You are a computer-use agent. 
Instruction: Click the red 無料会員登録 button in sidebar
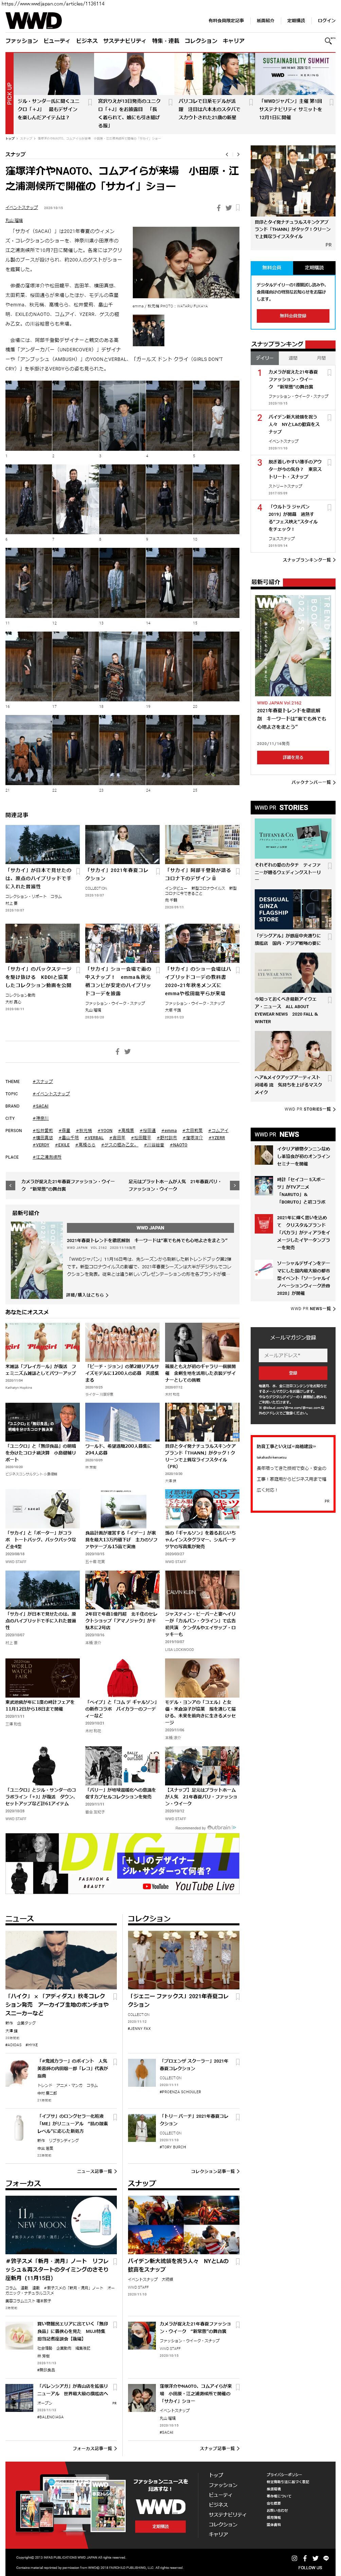pyautogui.click(x=292, y=316)
